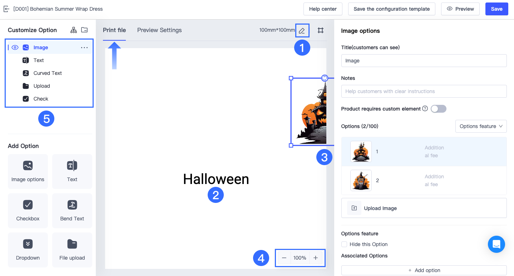The image size is (514, 276).
Task: Toggle visibility of the Image option
Action: (15, 47)
